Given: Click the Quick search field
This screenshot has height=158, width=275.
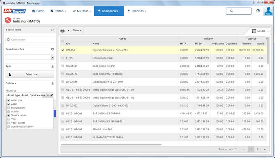Looking at the screenshot, I should pyautogui.click(x=30, y=40).
